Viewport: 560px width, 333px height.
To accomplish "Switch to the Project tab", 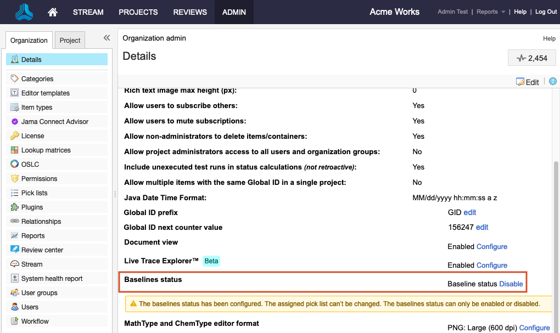I will (x=70, y=41).
